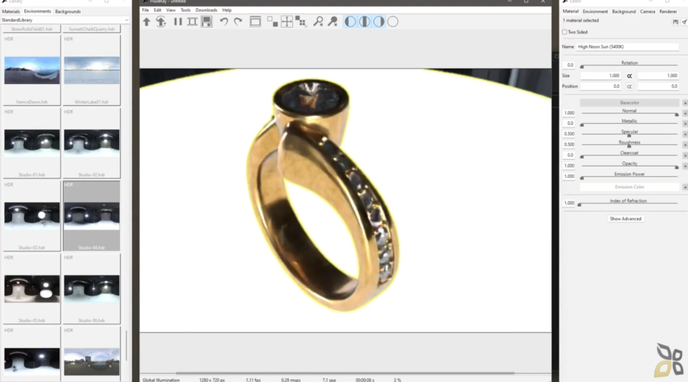Switch to the Backgrounds tab in Library
The image size is (688, 382).
tap(68, 11)
